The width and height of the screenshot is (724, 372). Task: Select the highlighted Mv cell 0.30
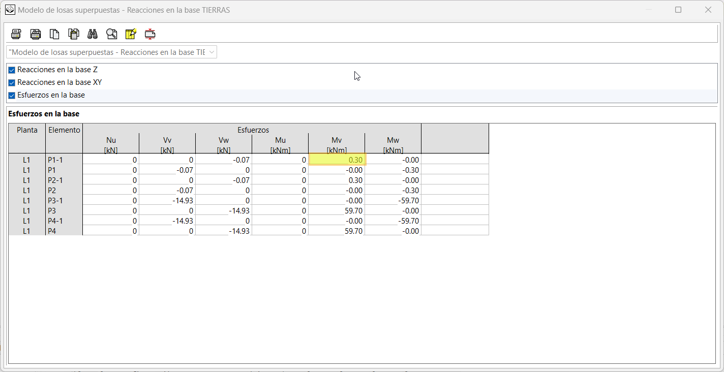click(x=337, y=160)
